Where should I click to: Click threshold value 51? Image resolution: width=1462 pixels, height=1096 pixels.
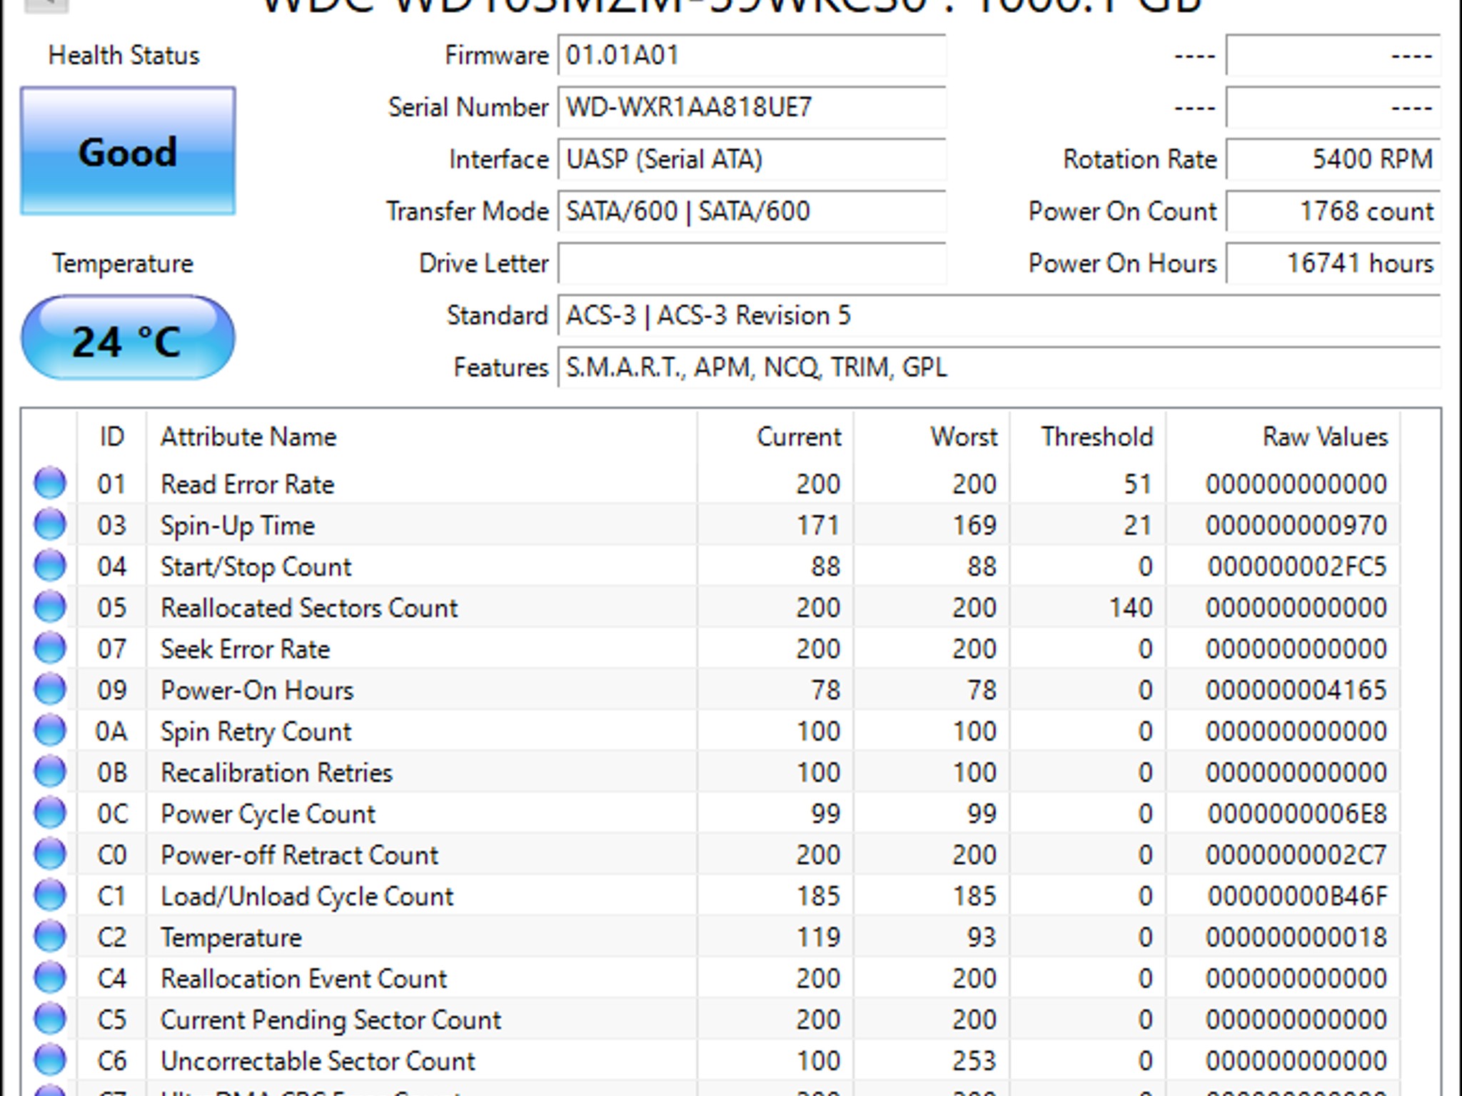coord(1138,484)
